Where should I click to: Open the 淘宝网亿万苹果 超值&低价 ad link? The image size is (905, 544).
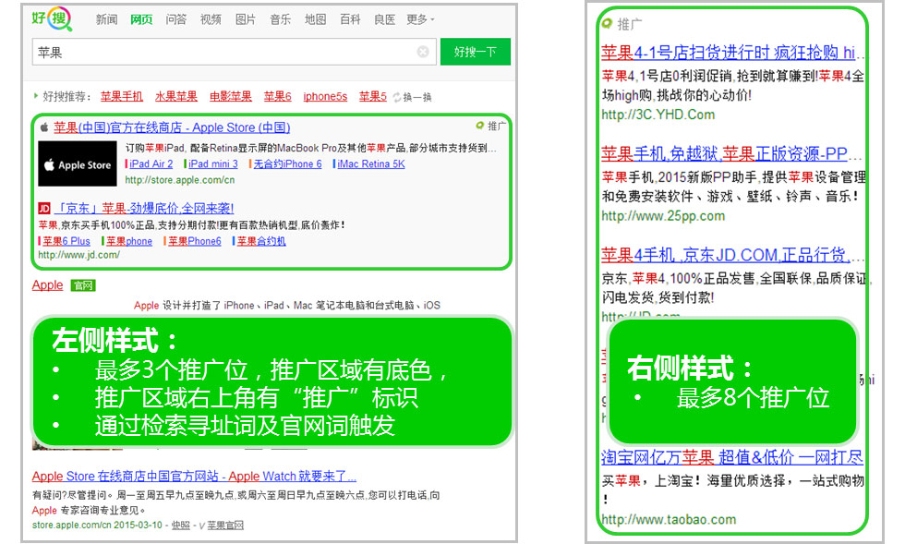pos(731,457)
